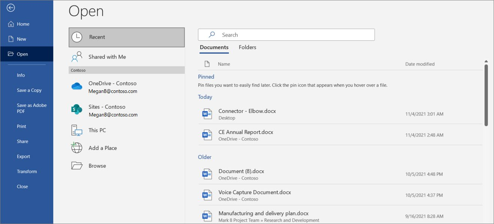Click the back arrow circle icon
Screen dimensions: 494x224
[x=11, y=8]
